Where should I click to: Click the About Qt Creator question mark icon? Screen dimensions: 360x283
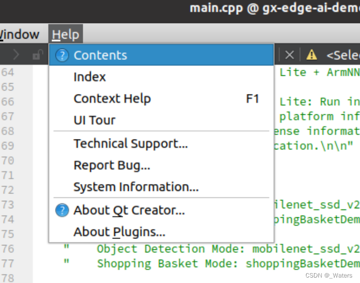click(x=62, y=210)
